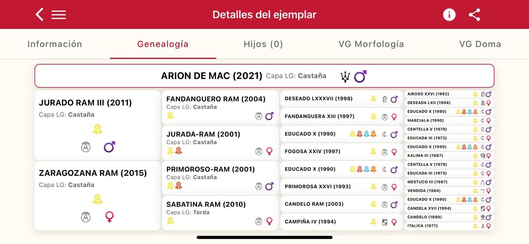The image size is (529, 244).
Task: Go to the VG Doma tab
Action: point(480,44)
